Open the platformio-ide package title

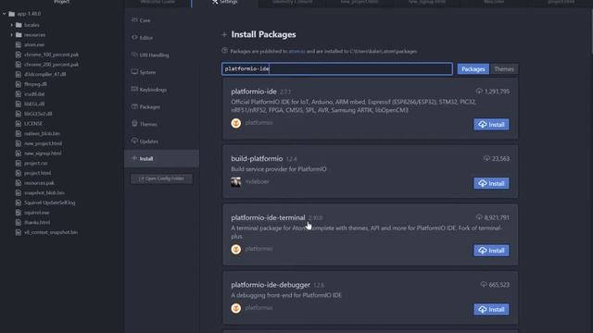coord(254,92)
